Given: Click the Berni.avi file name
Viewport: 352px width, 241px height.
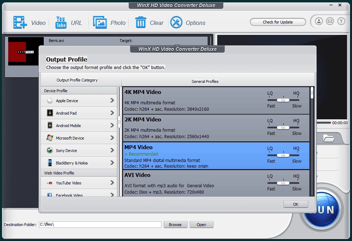Looking at the screenshot, I should (x=56, y=41).
